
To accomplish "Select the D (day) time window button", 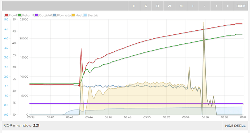I will pyautogui.click(x=158, y=6).
